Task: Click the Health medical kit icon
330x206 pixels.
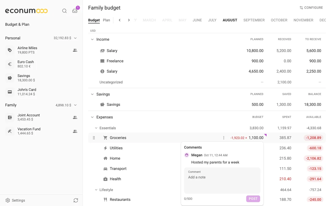Action: [105, 179]
